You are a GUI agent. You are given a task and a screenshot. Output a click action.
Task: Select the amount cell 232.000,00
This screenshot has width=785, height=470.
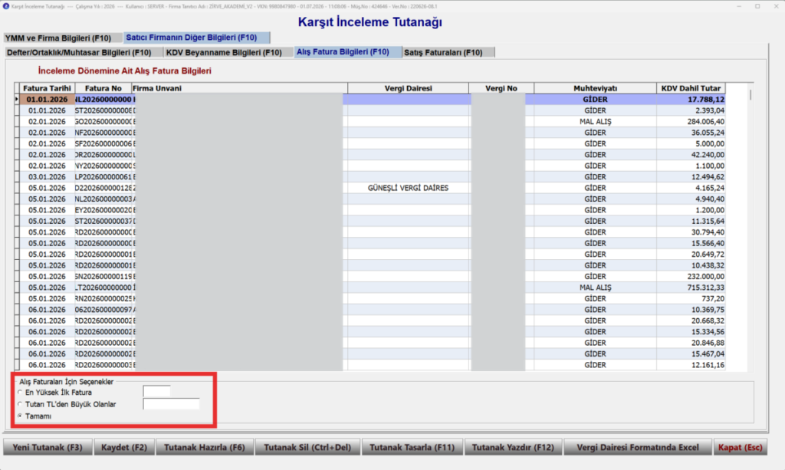pyautogui.click(x=691, y=277)
